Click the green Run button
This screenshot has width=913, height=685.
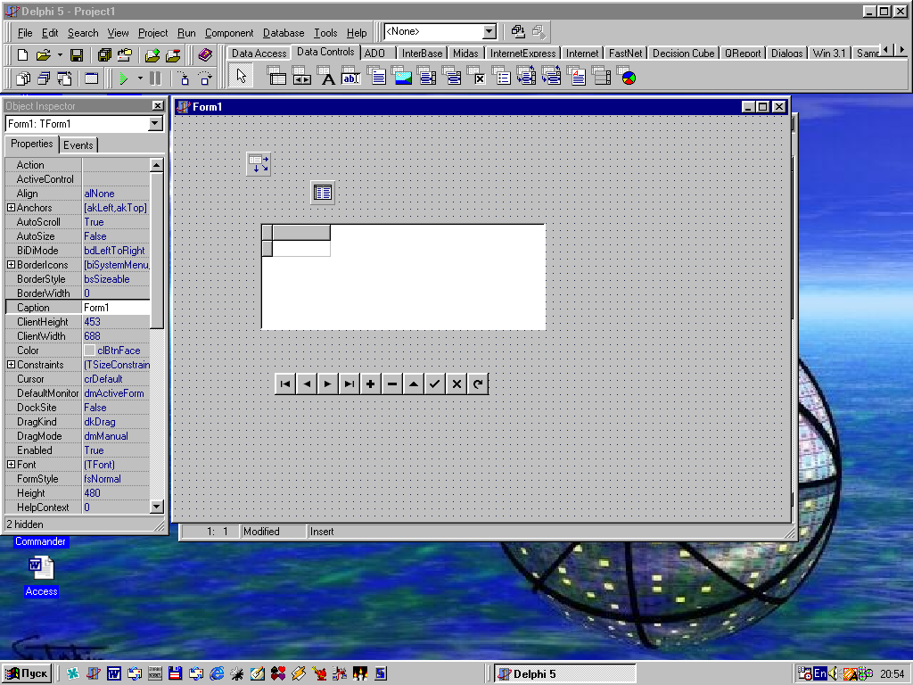(x=123, y=78)
